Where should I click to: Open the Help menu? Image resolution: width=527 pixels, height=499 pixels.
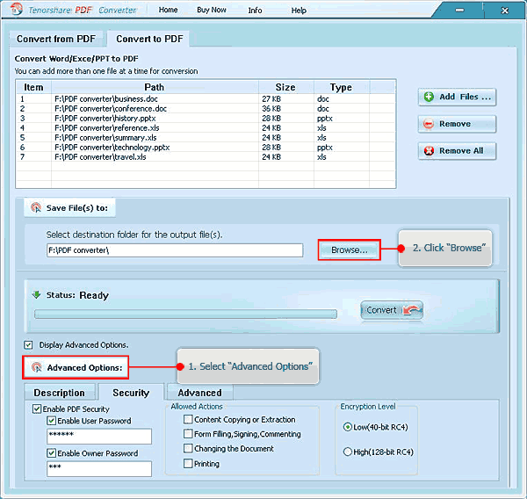pyautogui.click(x=299, y=11)
